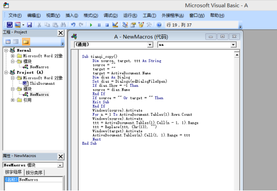Viewport: 277px width, 191px height.
Task: Run the macro with green play icon
Action: [x=91, y=25]
